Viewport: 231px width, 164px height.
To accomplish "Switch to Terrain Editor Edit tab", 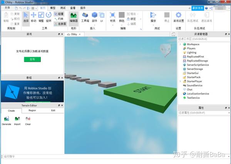I will coord(53,110).
